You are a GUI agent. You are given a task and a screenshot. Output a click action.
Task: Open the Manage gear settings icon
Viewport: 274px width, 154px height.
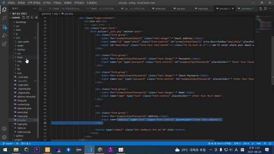click(4, 137)
